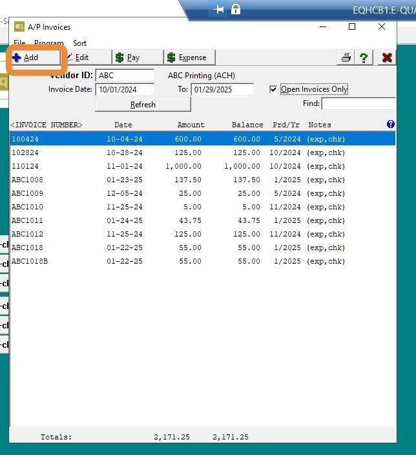Click the red X exit icon
The image size is (416, 455).
(x=387, y=58)
